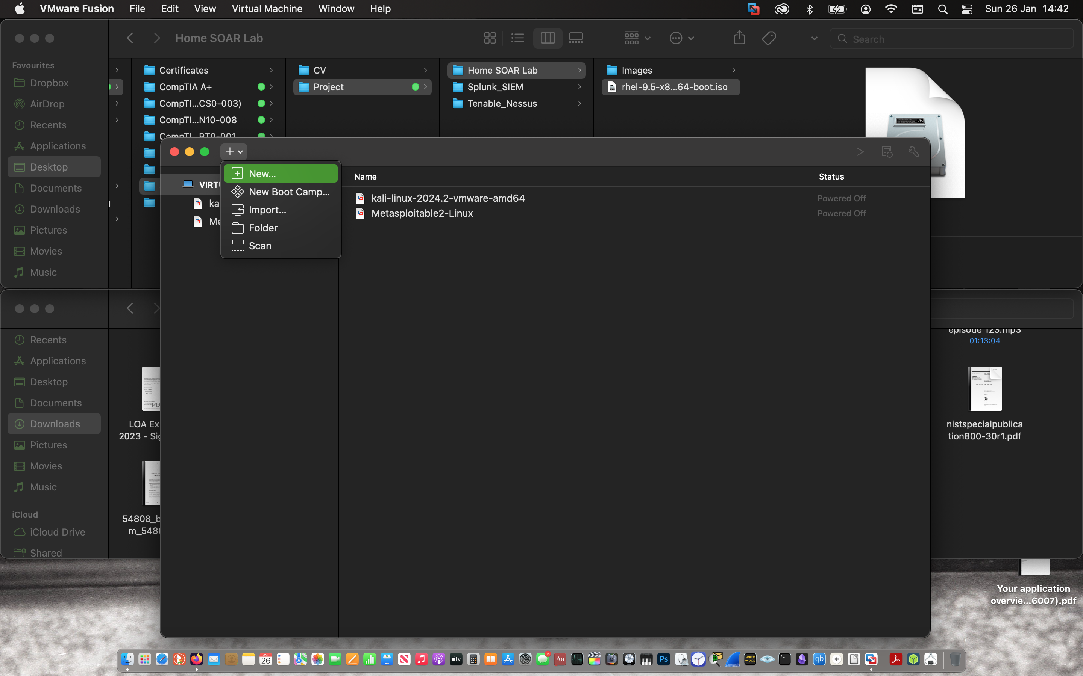
Task: Switch Finder to list view
Action: pyautogui.click(x=517, y=38)
